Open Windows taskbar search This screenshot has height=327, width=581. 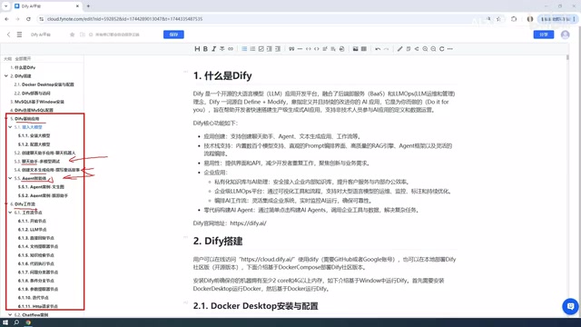click(16, 322)
